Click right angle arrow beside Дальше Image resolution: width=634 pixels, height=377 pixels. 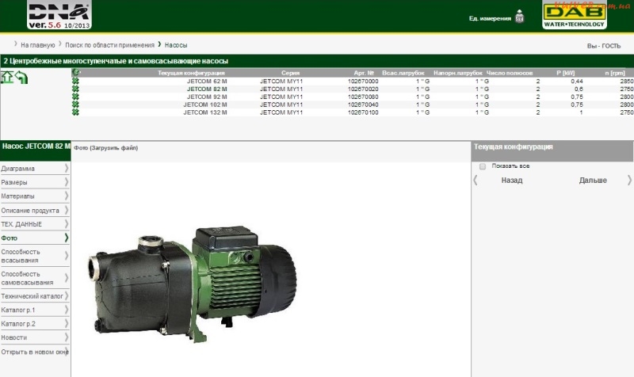629,181
